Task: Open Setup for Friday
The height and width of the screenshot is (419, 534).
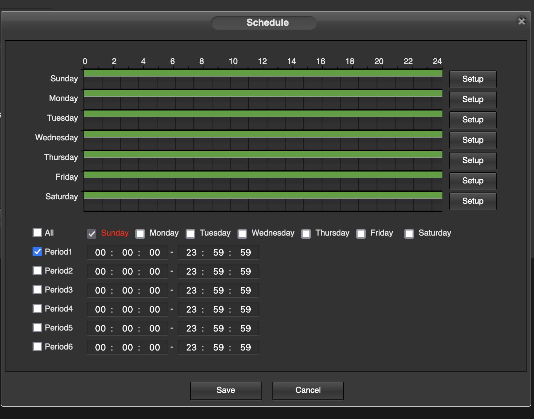Action: 473,181
